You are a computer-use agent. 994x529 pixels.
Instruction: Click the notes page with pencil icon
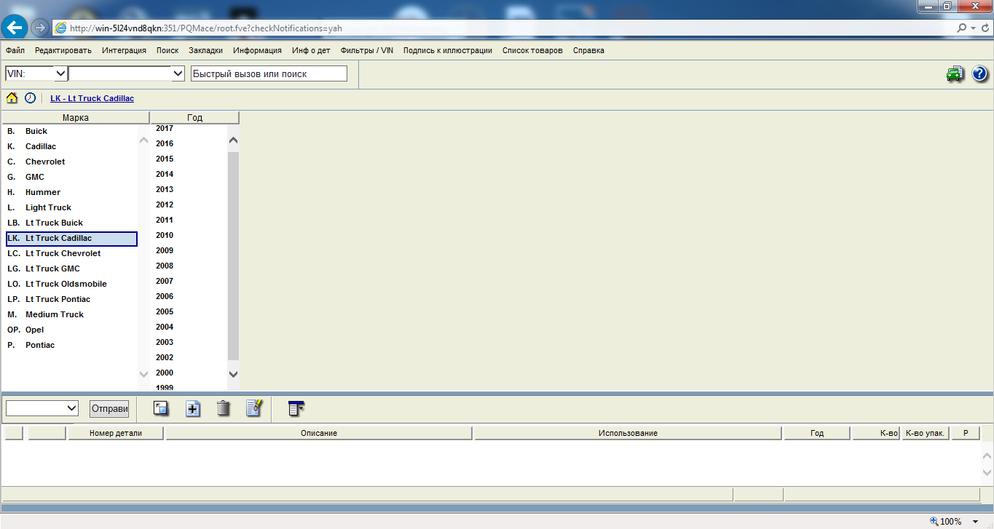click(x=253, y=408)
